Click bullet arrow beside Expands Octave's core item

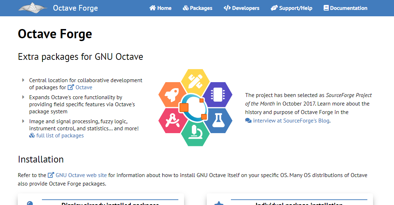[x=23, y=97]
